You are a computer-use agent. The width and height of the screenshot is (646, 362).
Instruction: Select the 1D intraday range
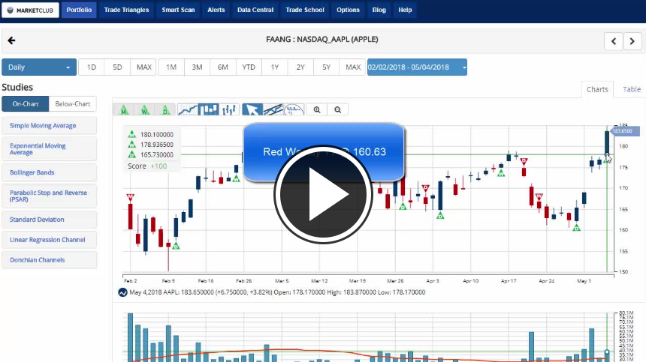coord(92,67)
